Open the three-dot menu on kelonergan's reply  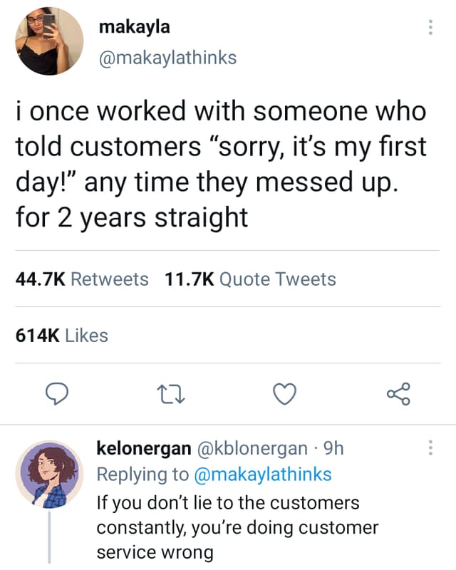click(x=430, y=448)
